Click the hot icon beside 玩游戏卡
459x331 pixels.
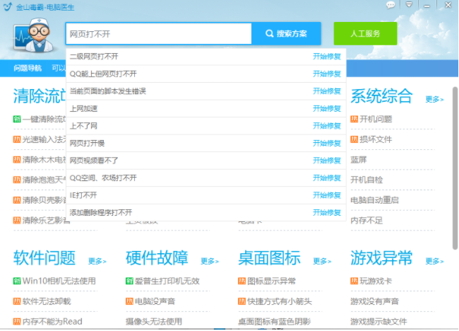354,281
